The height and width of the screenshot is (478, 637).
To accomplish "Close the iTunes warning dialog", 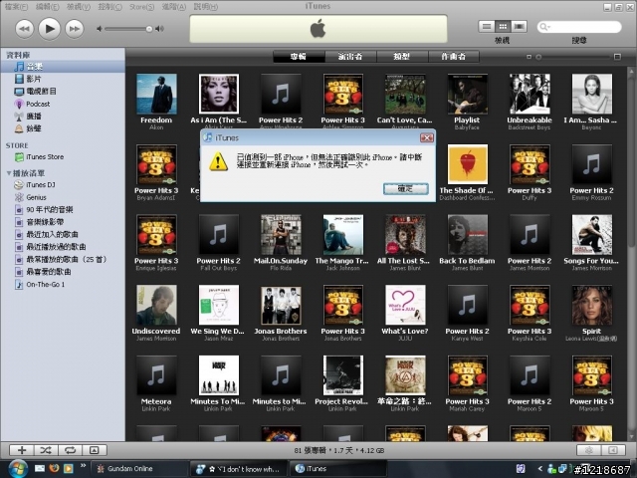I will pyautogui.click(x=427, y=137).
